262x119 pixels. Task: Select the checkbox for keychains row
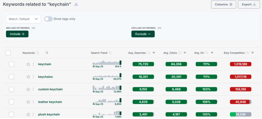tap(12, 77)
